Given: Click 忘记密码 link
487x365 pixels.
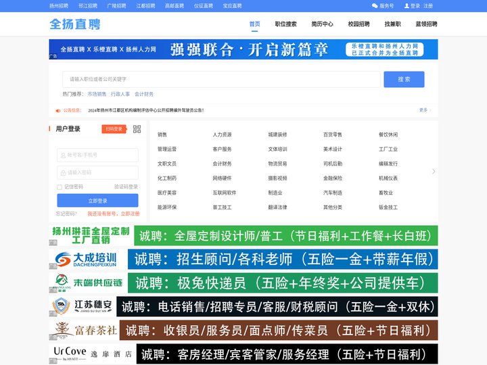Looking at the screenshot, I should [x=66, y=214].
